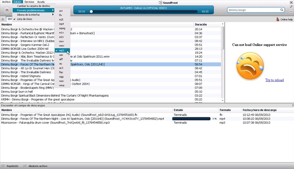Viewport: 294px width, 169px height.
Task: Click the '10:07:38 06/09/2013' download timestamp
Action: [256, 123]
